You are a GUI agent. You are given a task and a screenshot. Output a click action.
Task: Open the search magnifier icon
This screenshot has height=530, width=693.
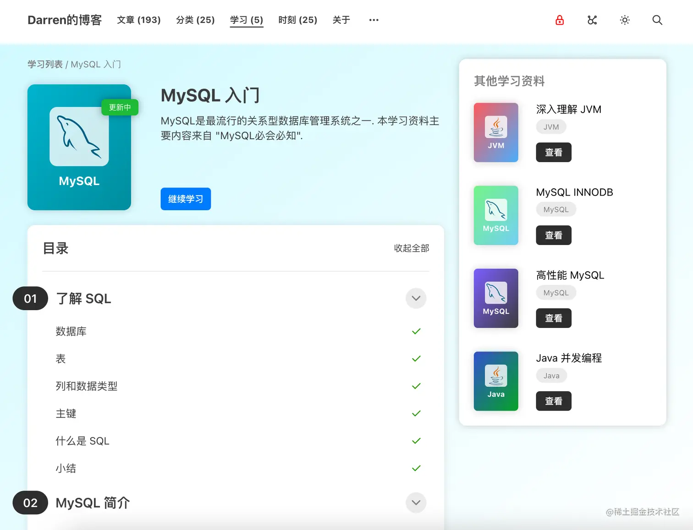pyautogui.click(x=657, y=20)
